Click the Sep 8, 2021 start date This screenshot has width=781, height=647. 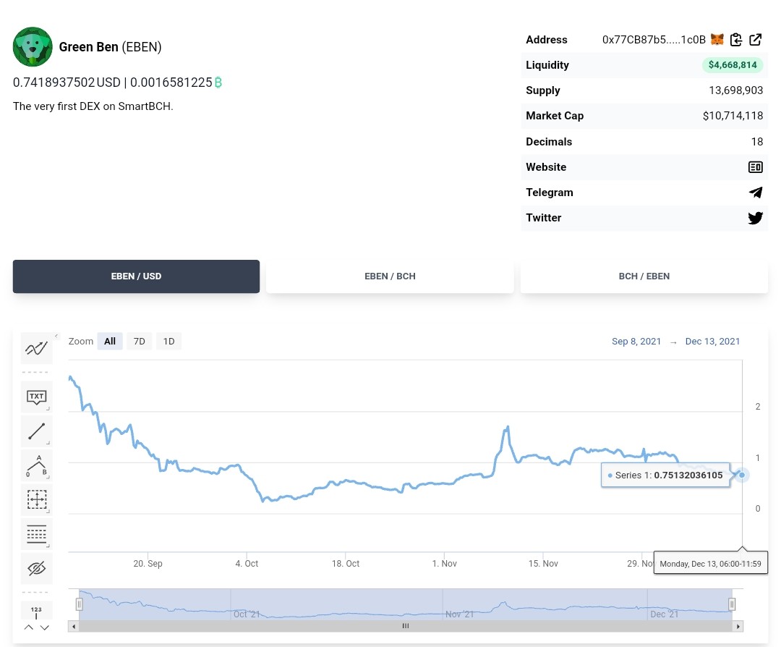[636, 342]
